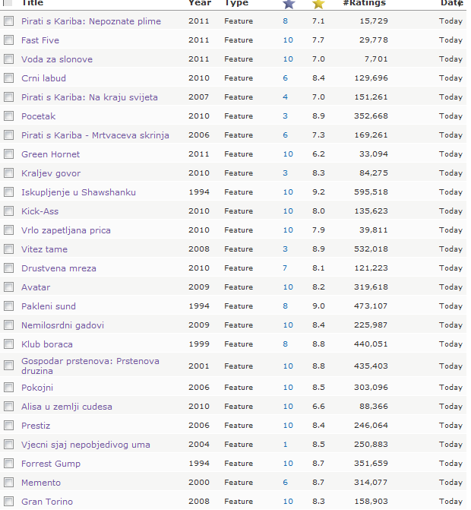Check the Memento row checkbox
471x510 pixels.
[9, 483]
